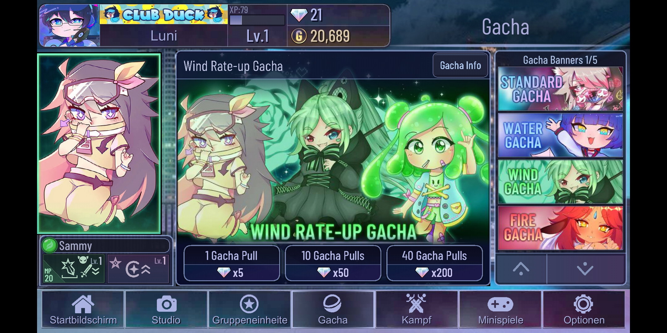Select the Standard Gacha banner

click(x=560, y=89)
